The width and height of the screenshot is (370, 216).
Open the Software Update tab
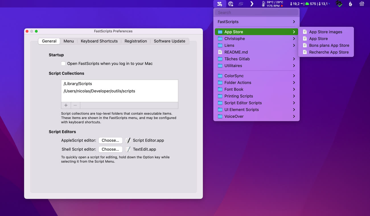point(169,41)
